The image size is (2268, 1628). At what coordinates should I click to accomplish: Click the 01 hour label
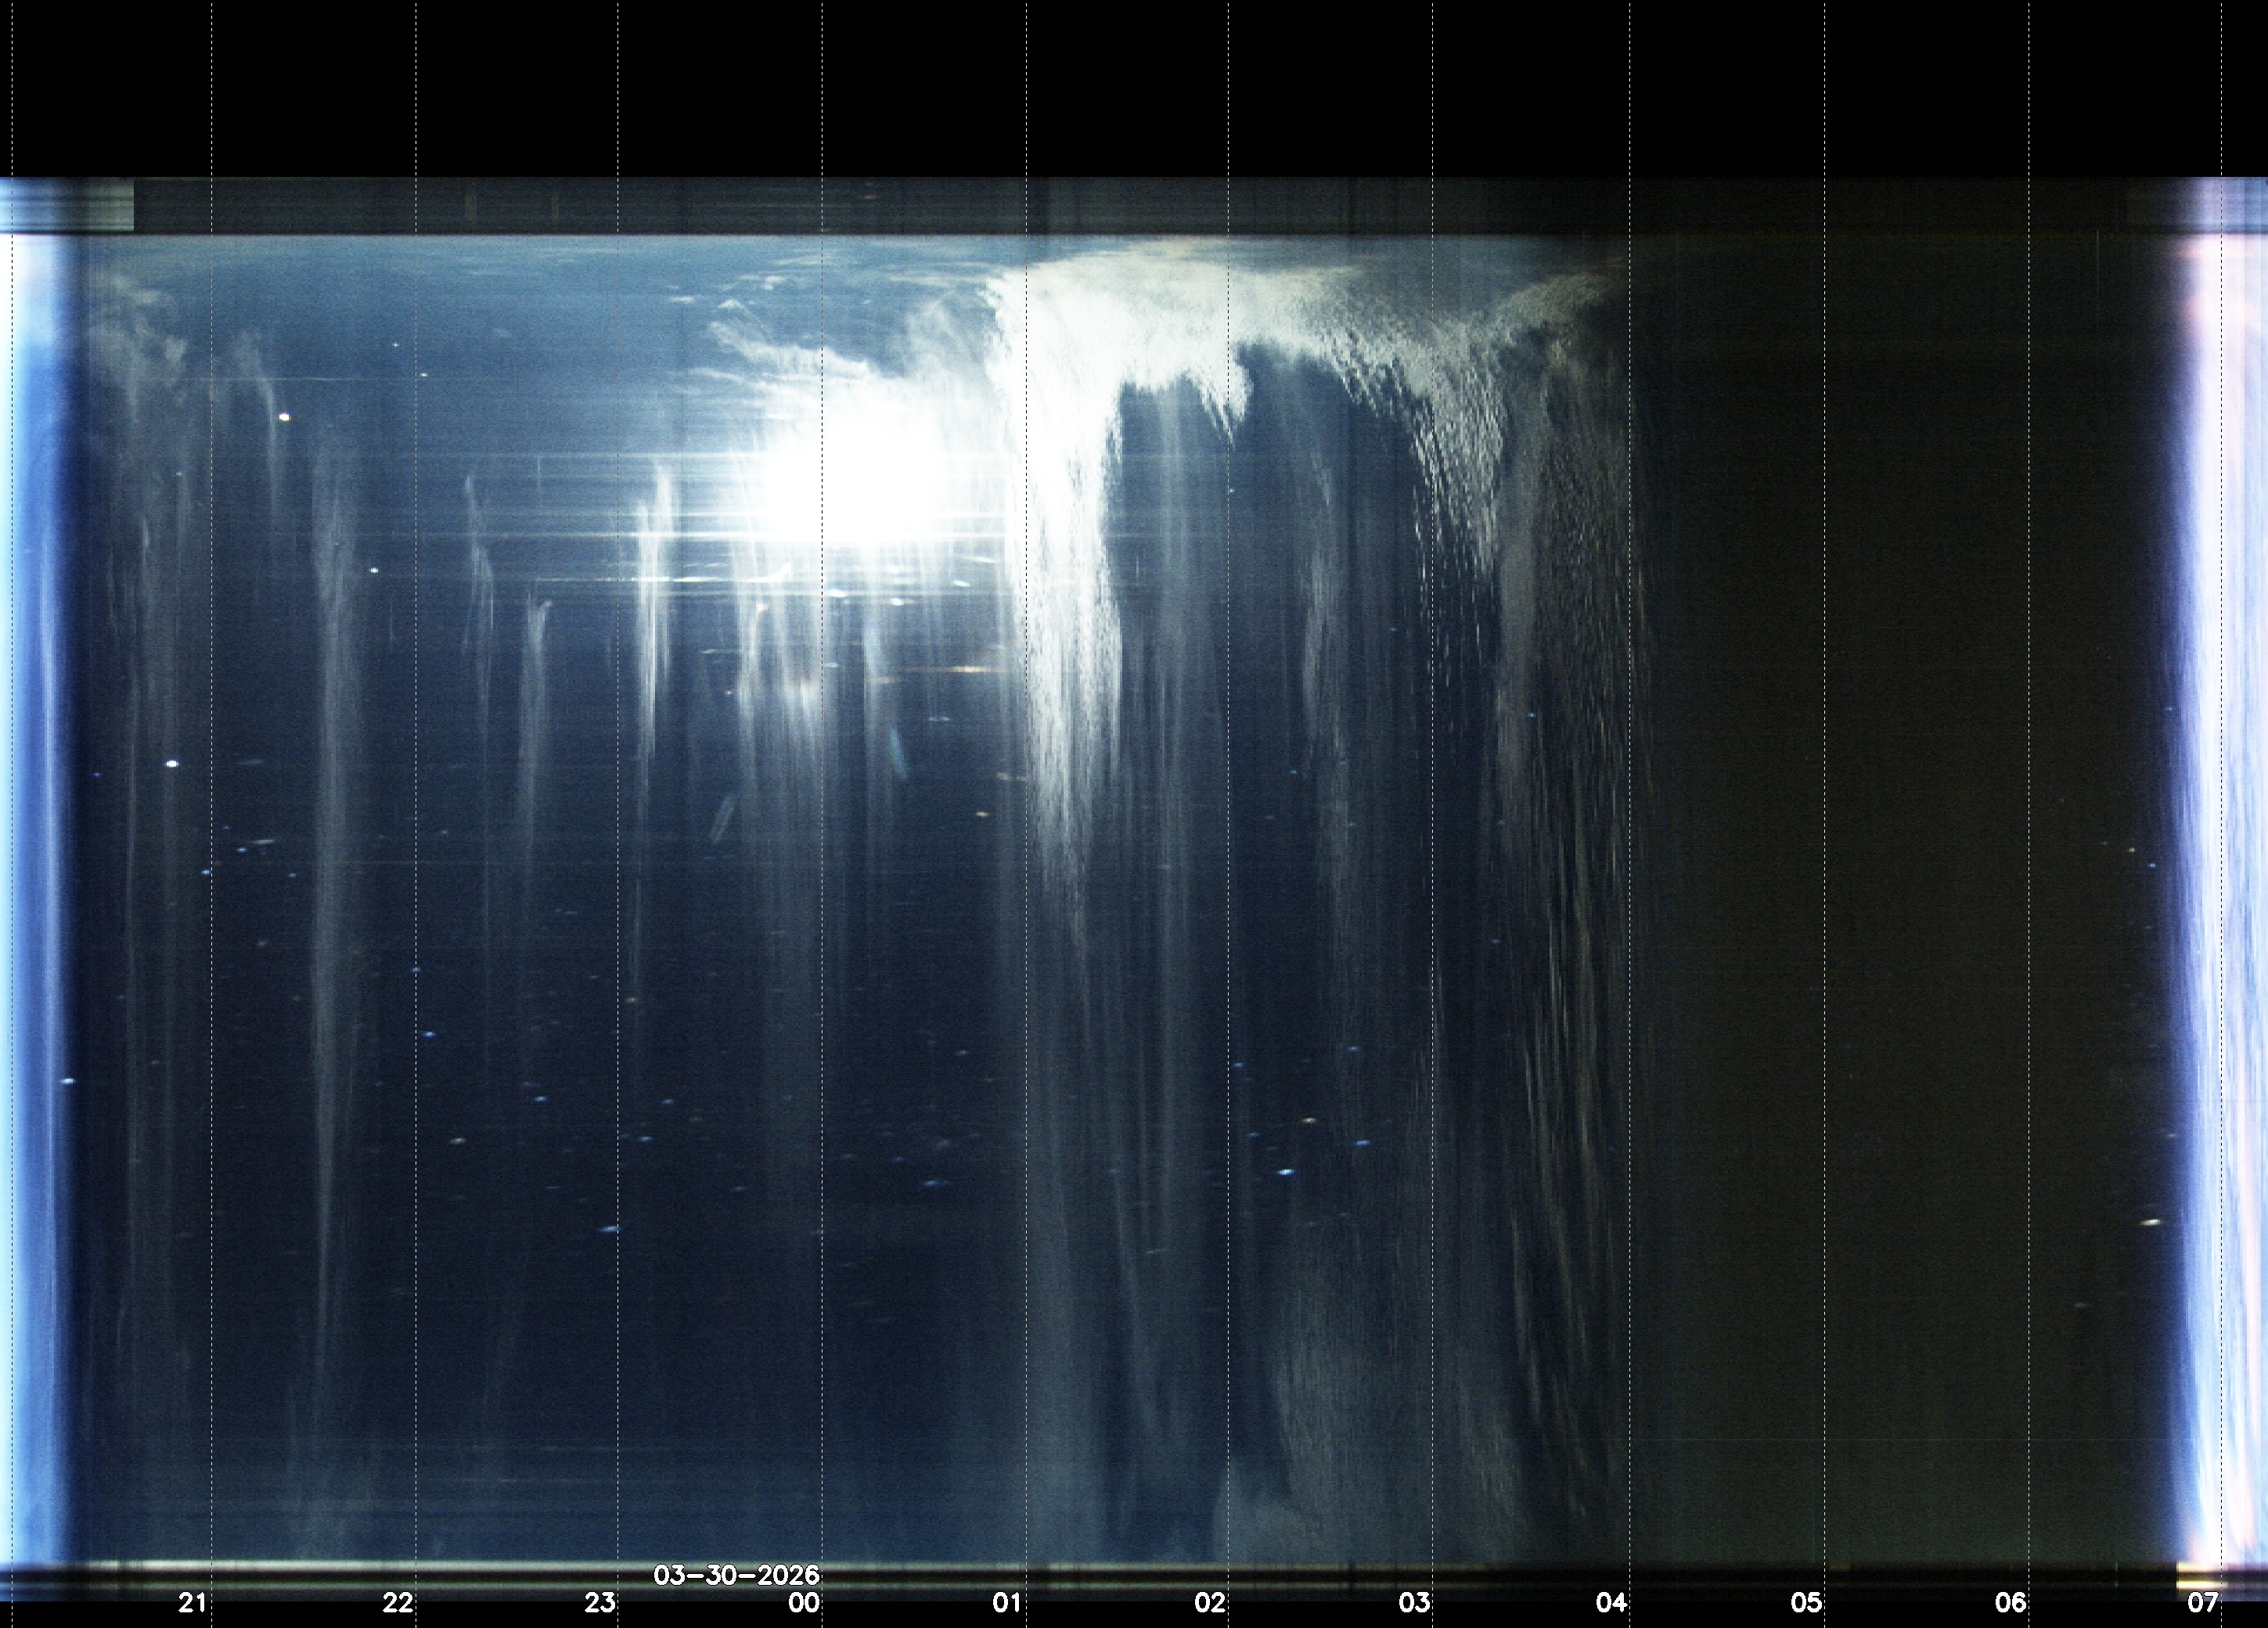click(x=1007, y=1603)
